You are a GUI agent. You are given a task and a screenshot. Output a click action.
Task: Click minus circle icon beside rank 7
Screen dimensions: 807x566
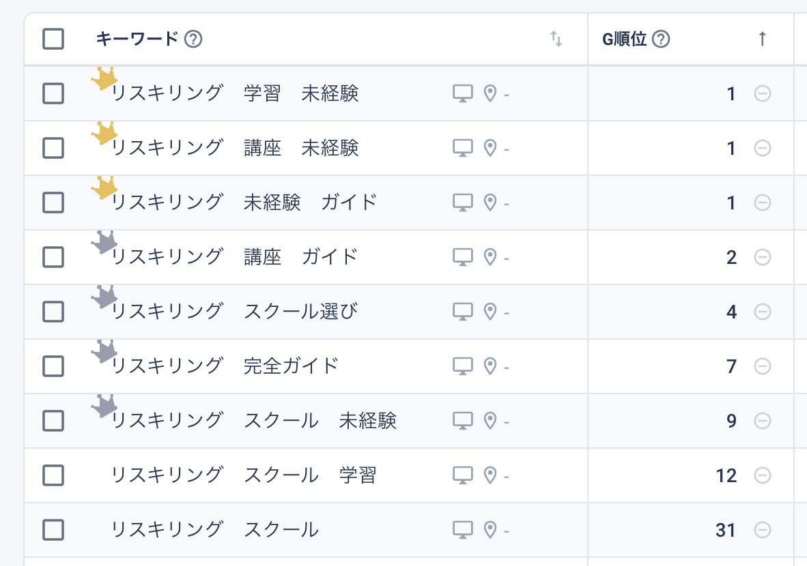click(x=762, y=367)
